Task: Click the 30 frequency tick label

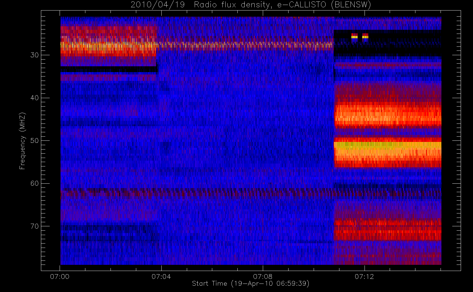Action: point(34,55)
